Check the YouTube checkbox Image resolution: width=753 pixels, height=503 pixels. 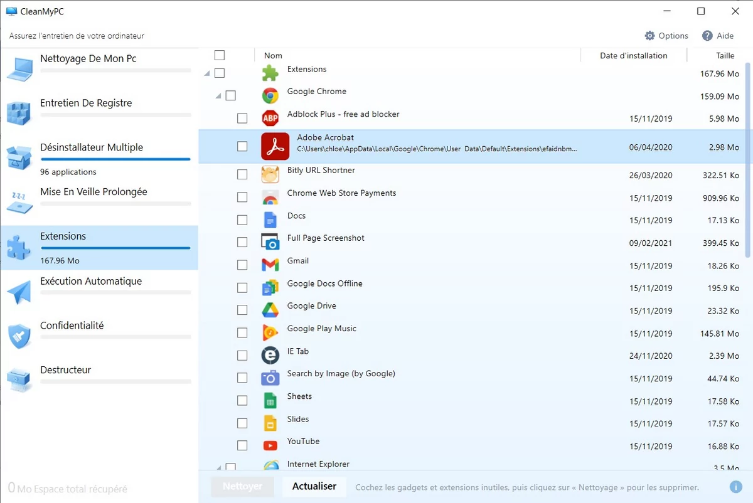(242, 446)
